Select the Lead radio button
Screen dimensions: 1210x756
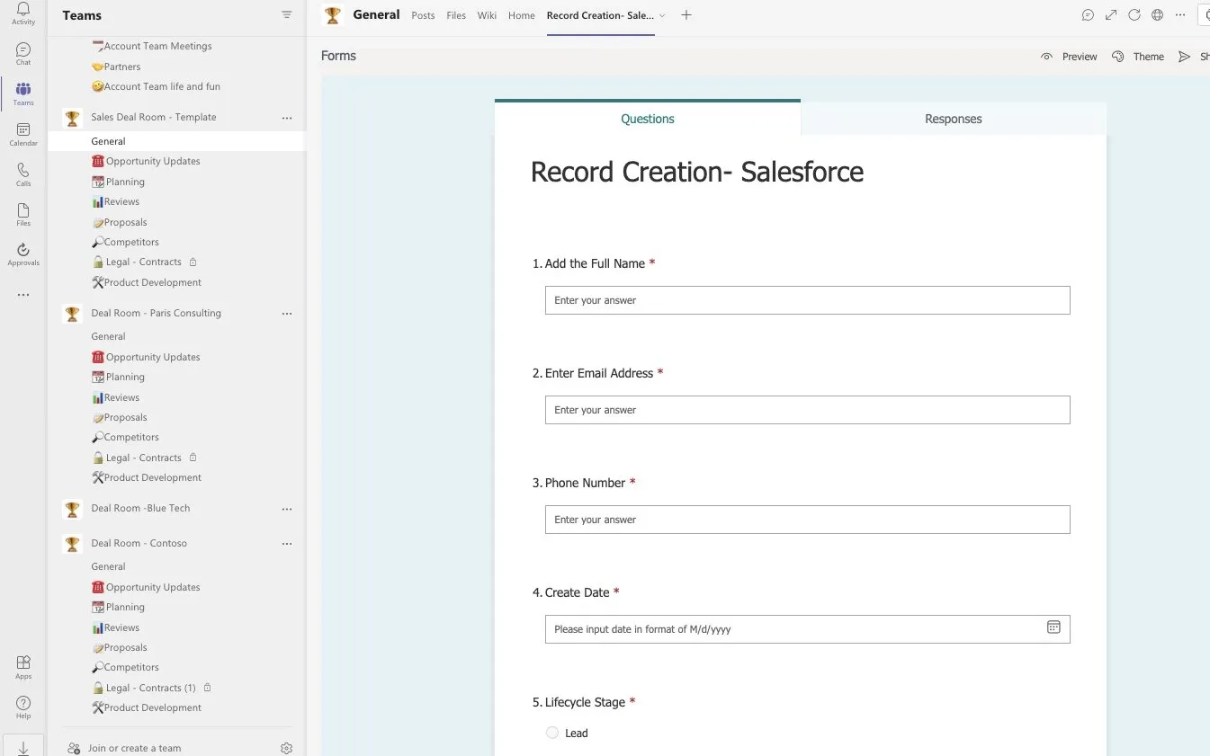click(x=552, y=733)
